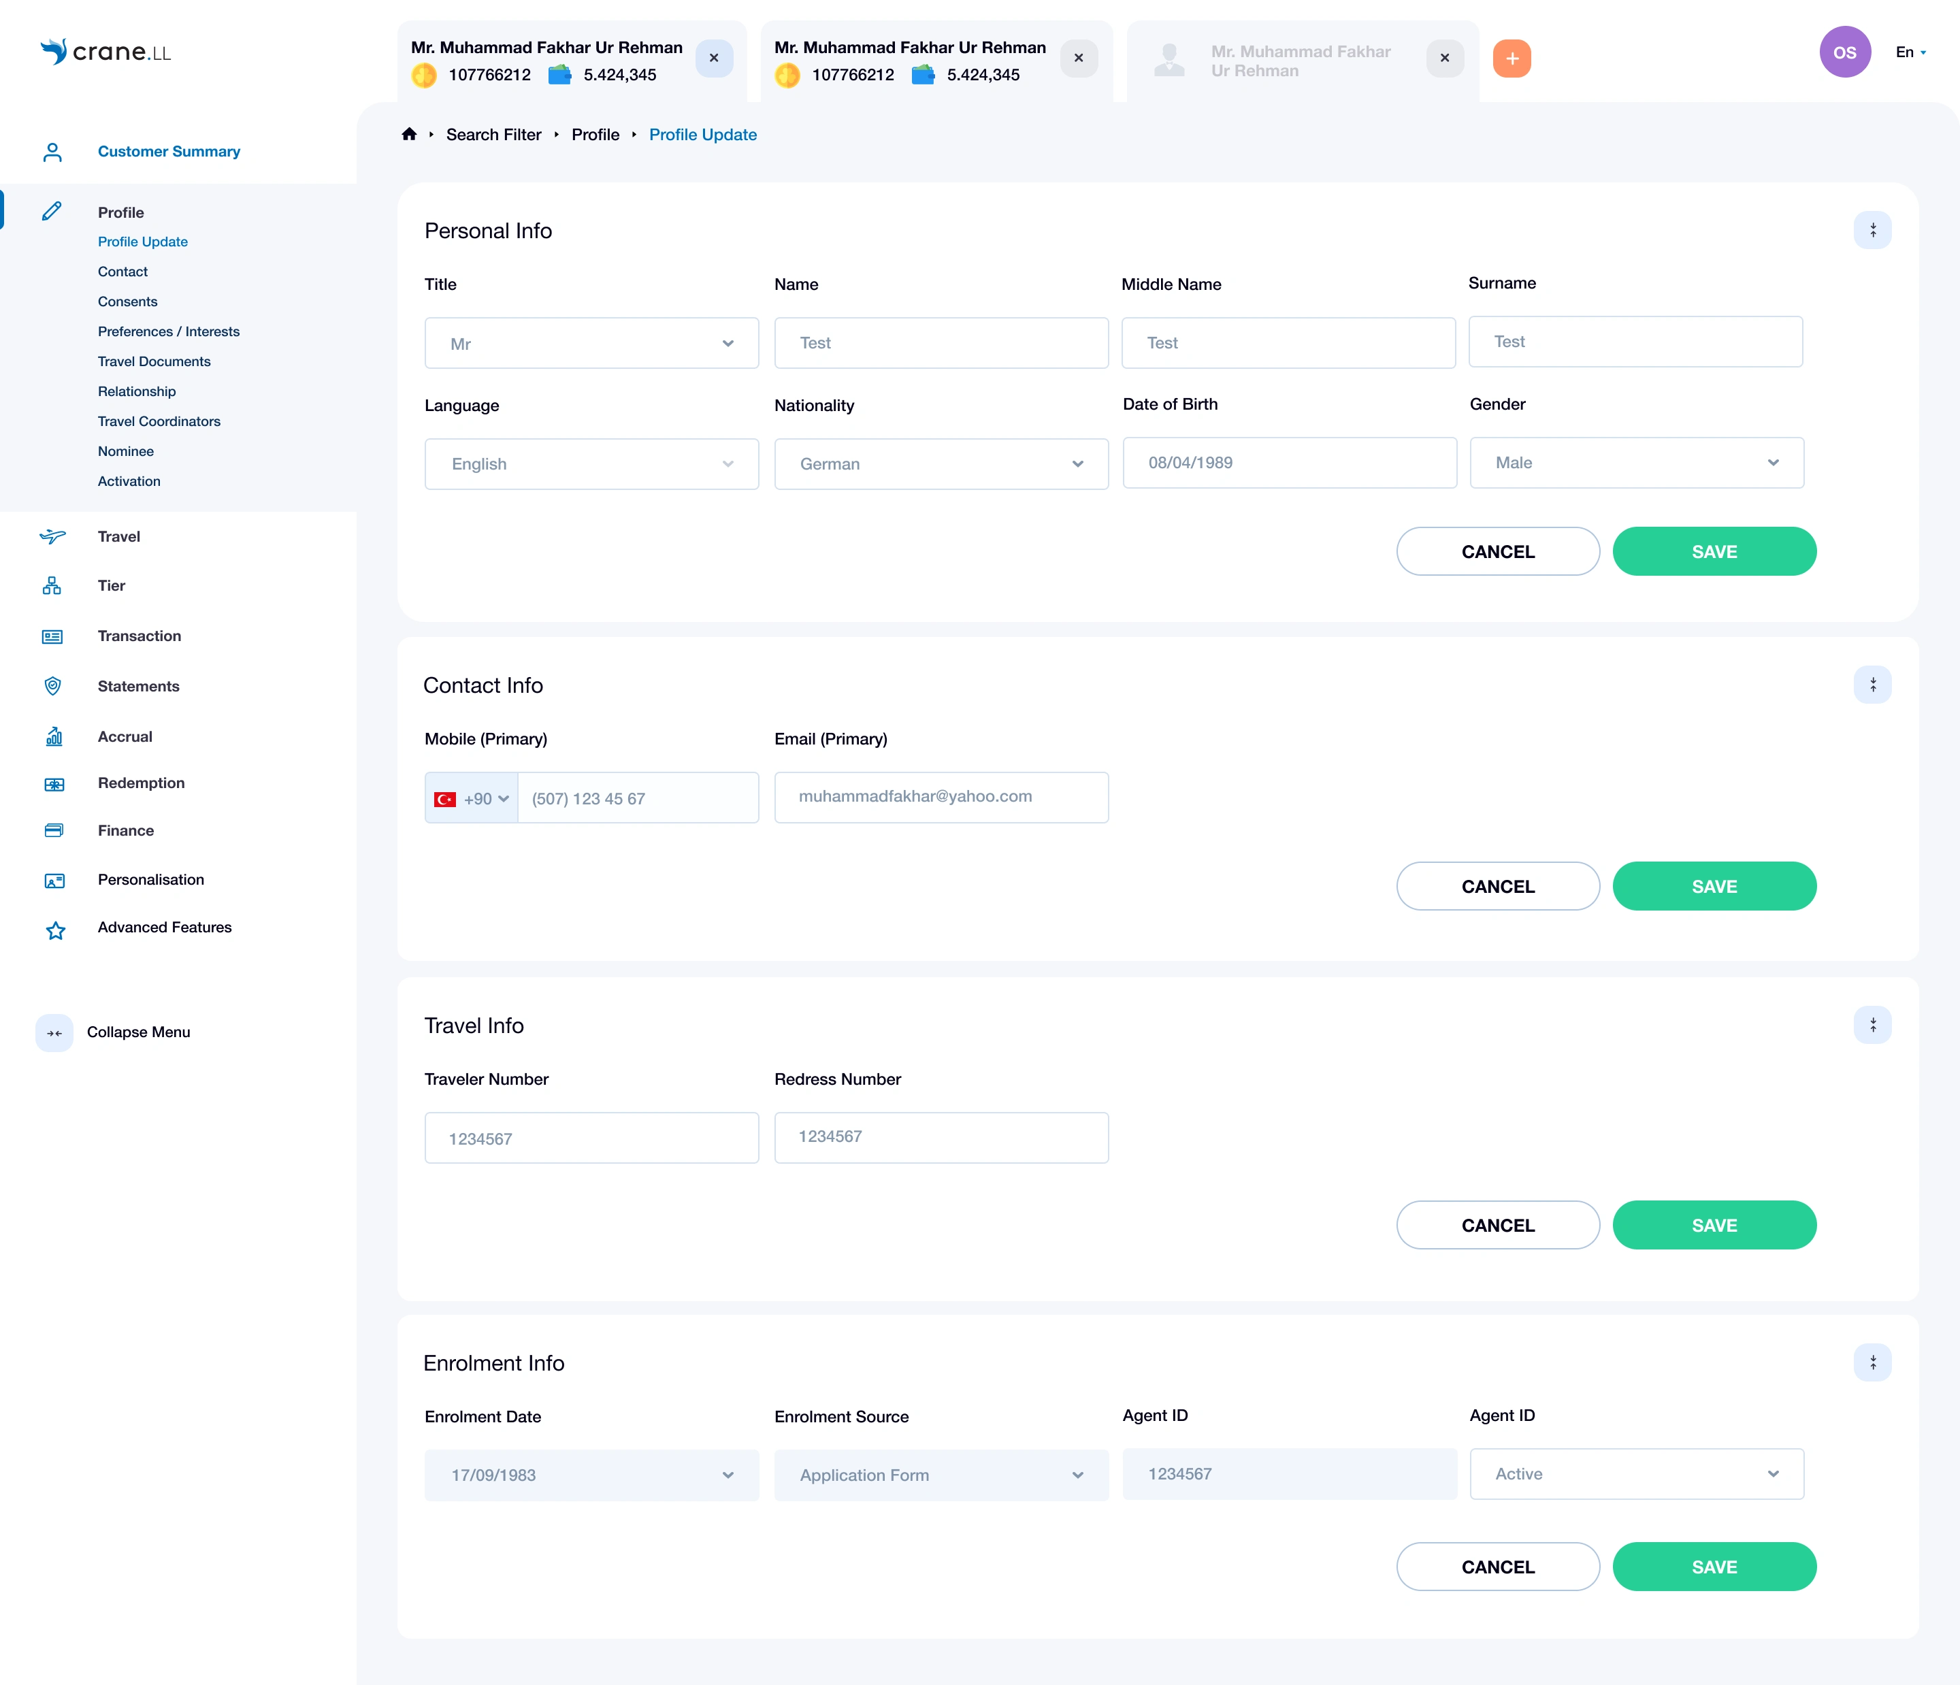The width and height of the screenshot is (1960, 1685).
Task: Open the Accrual chart icon
Action: pyautogui.click(x=54, y=737)
